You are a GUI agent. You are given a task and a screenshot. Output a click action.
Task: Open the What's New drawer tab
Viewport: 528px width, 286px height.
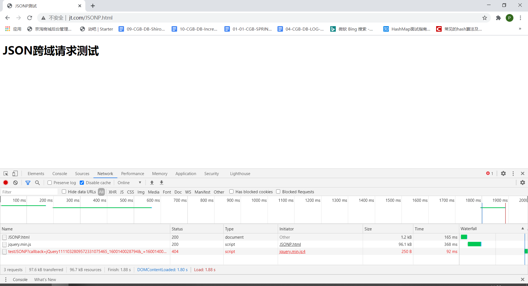(45, 279)
